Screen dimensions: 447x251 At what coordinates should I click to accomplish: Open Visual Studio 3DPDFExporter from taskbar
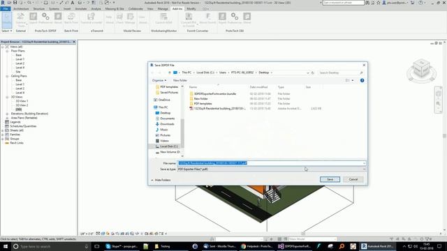point(295,246)
